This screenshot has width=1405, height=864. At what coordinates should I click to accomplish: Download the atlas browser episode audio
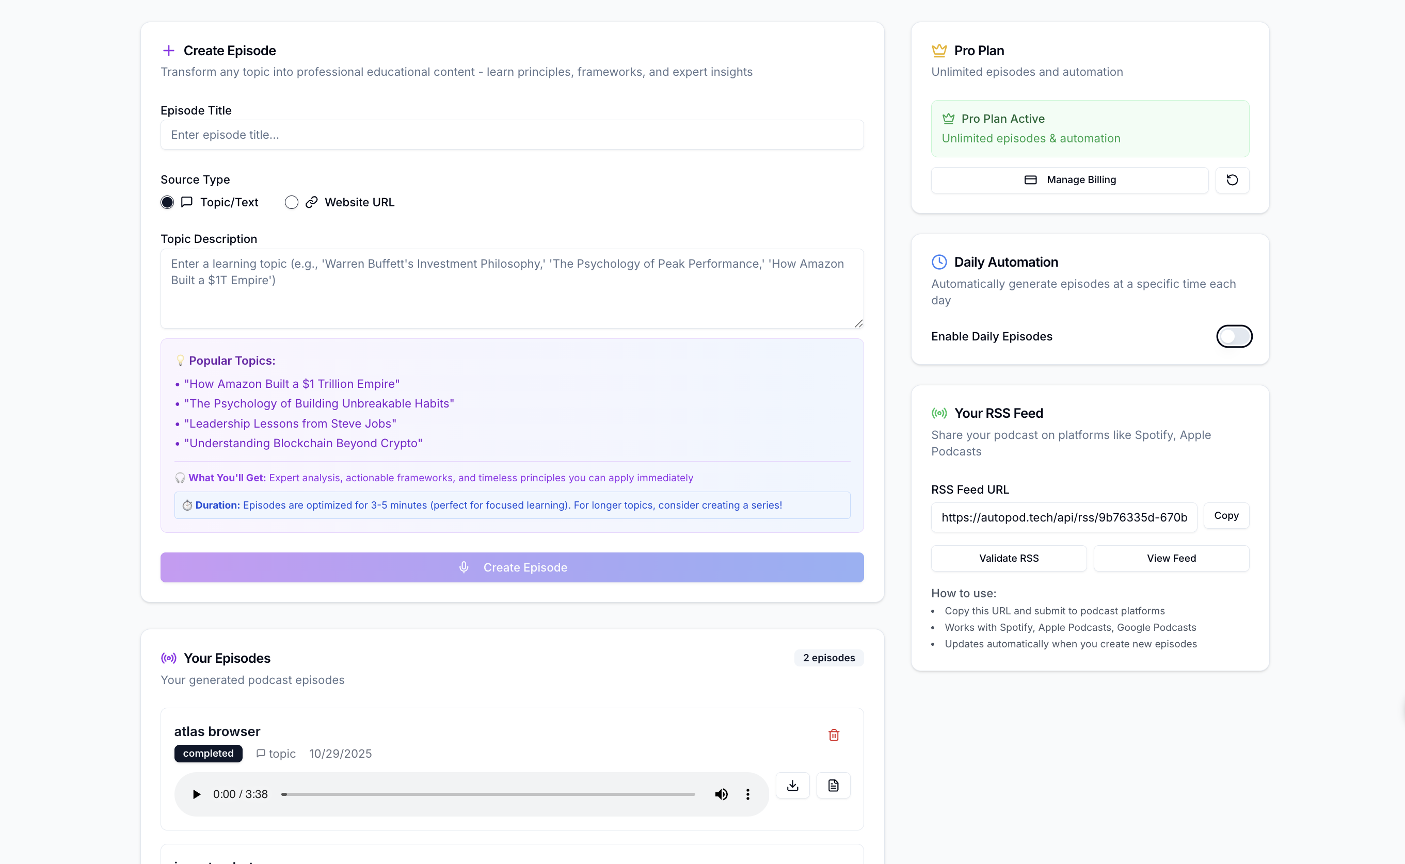792,786
